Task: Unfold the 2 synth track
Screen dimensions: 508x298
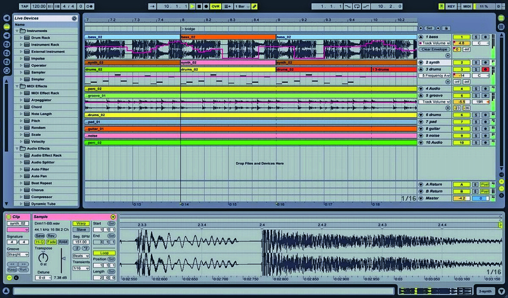Action: tap(421, 63)
